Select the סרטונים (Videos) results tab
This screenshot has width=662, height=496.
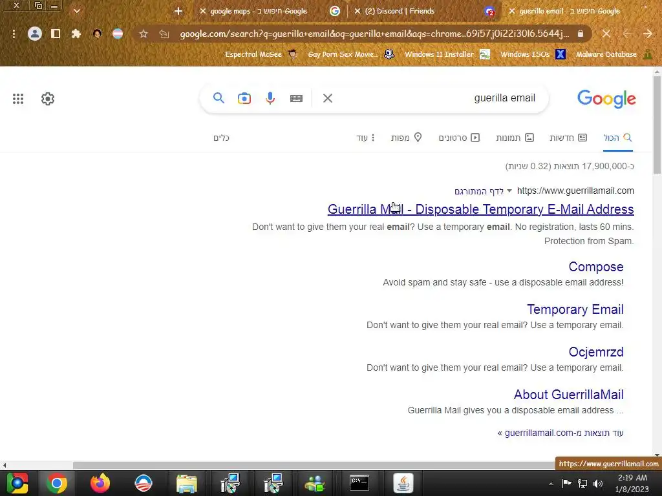[x=460, y=138]
